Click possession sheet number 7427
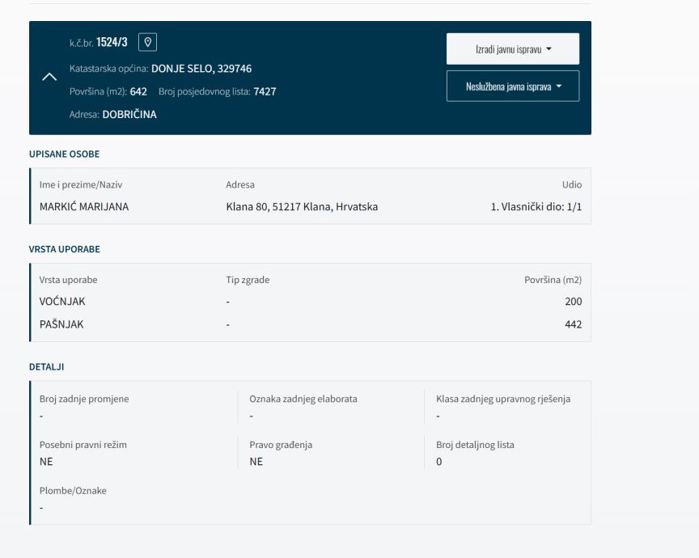This screenshot has width=699, height=558. tap(265, 91)
